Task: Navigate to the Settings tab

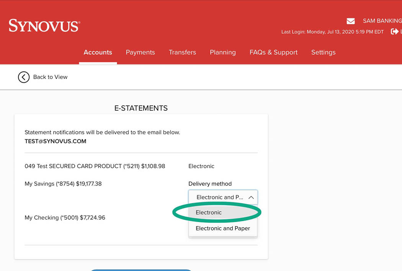Action: tap(323, 52)
